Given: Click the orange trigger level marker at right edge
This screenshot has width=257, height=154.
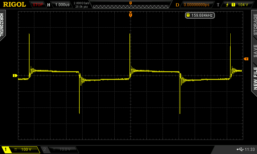Looking at the screenshot, I should pos(246,59).
